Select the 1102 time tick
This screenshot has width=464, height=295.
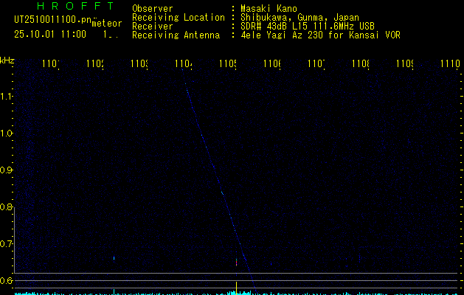pos(95,65)
